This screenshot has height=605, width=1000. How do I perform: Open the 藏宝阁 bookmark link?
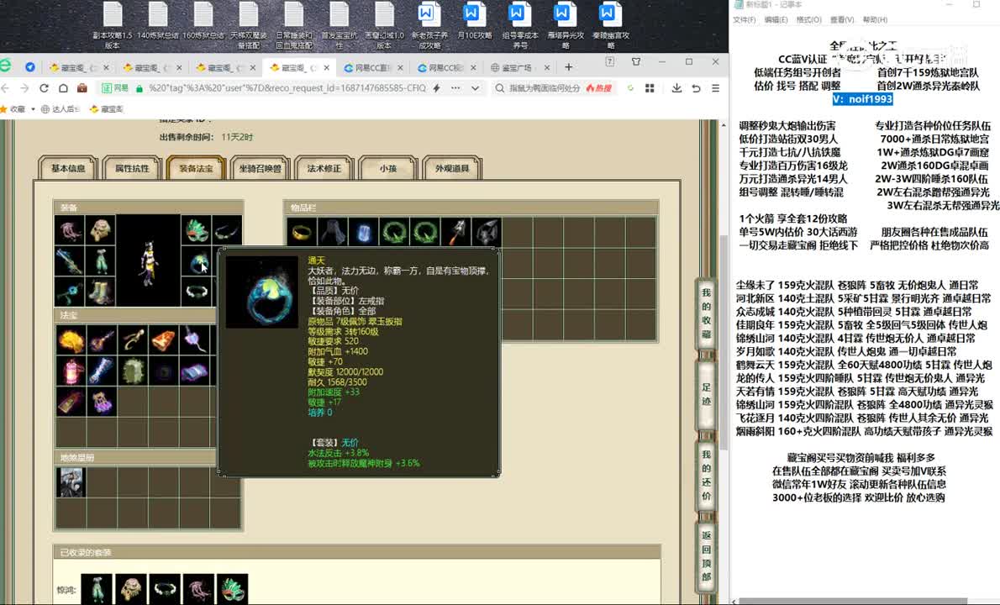pyautogui.click(x=107, y=109)
